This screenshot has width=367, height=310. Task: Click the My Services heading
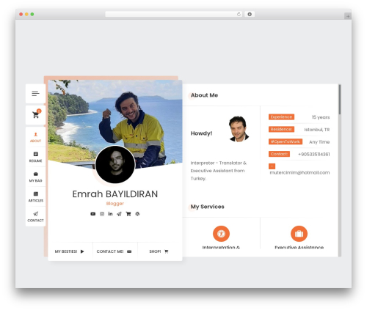click(207, 207)
